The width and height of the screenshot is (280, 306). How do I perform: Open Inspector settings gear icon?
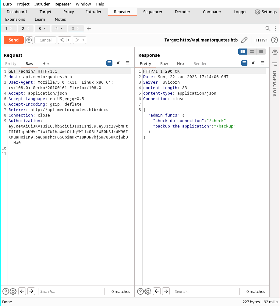[x=275, y=52]
